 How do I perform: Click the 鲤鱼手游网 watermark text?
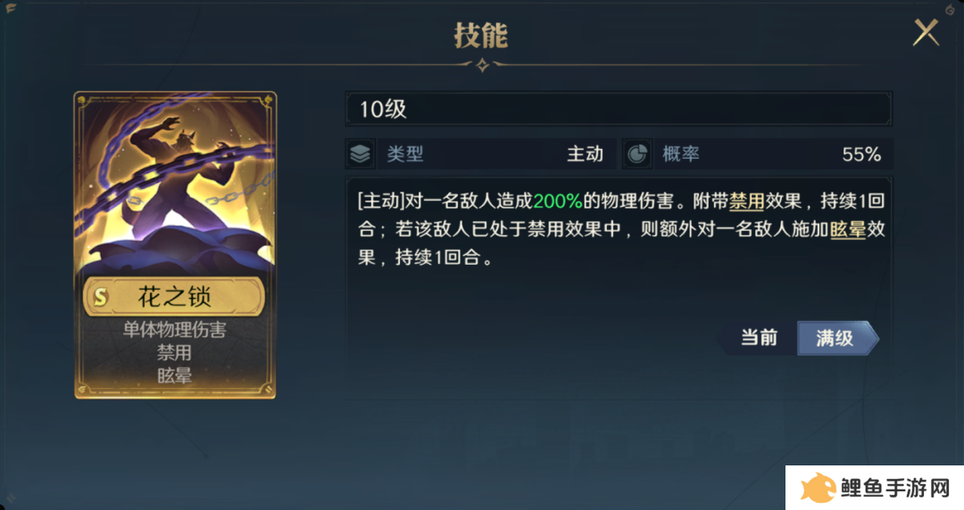click(x=895, y=489)
